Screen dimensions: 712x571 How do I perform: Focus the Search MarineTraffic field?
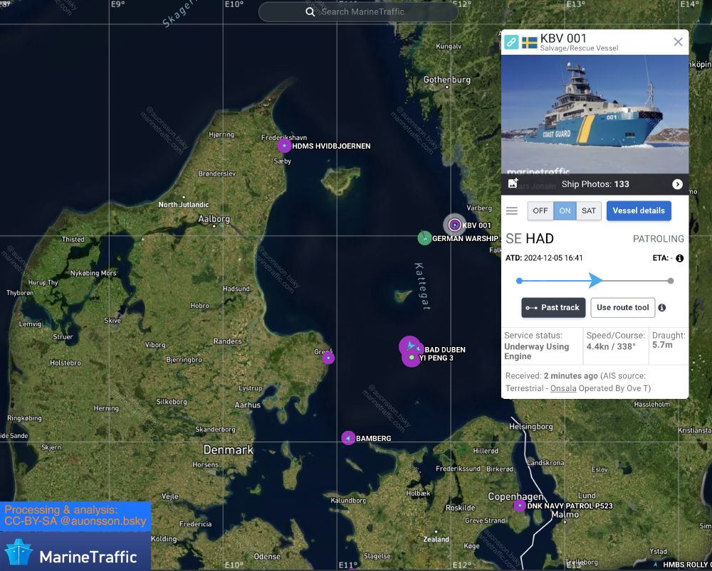coord(358,12)
